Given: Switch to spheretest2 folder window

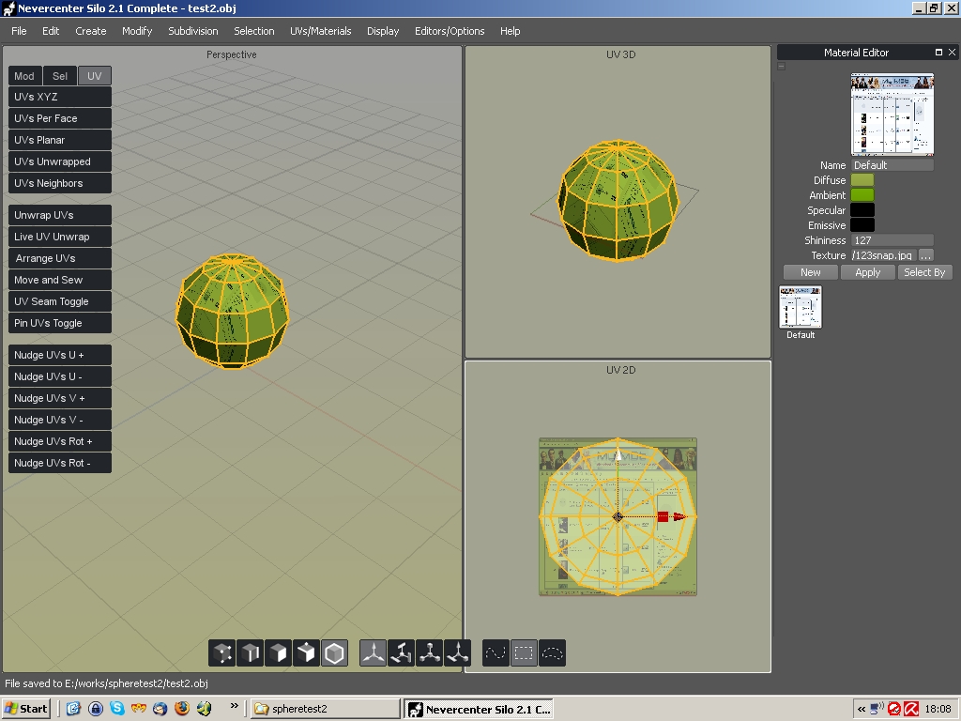Looking at the screenshot, I should coord(326,709).
